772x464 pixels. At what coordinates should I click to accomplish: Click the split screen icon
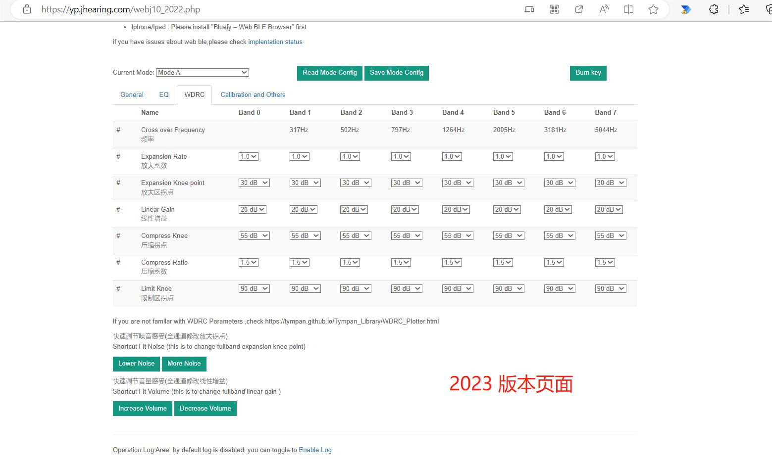click(x=628, y=9)
